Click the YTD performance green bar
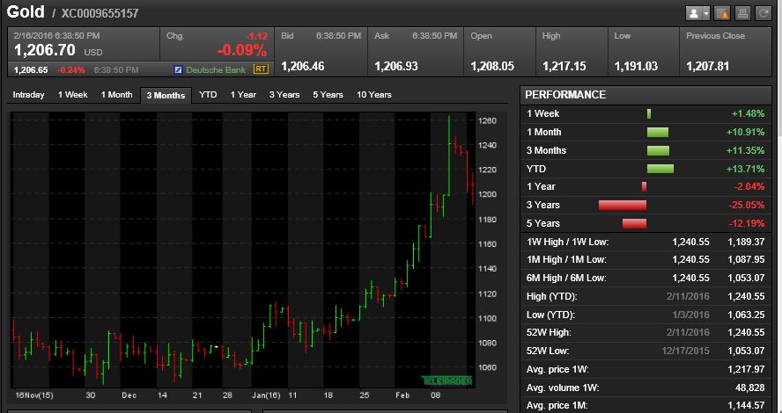 tap(660, 169)
